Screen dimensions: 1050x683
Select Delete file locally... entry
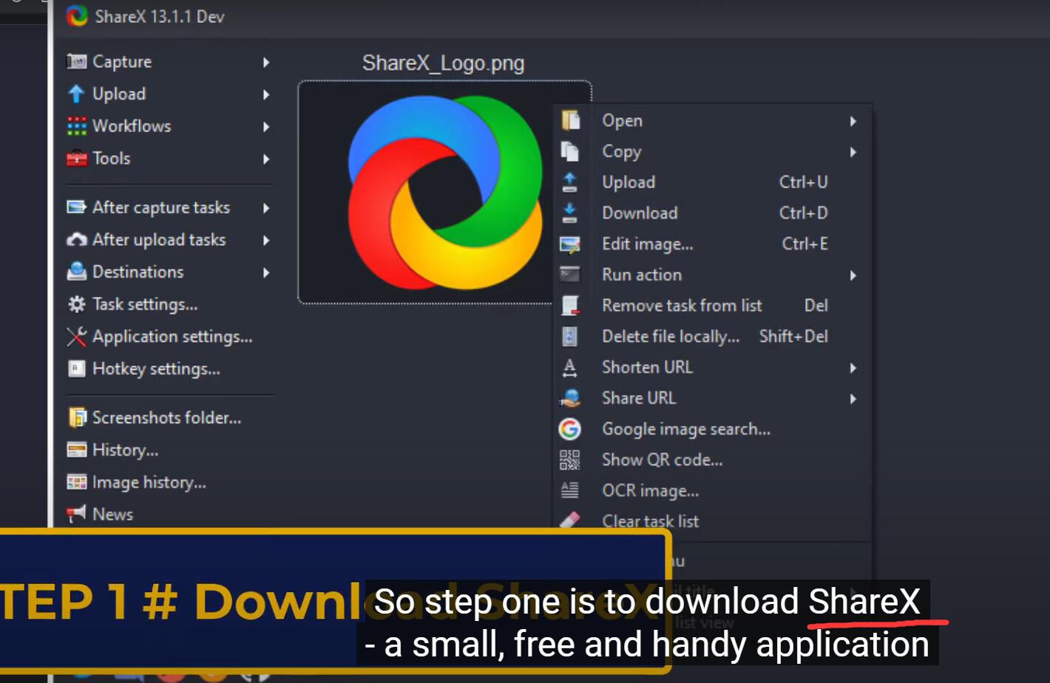click(x=713, y=336)
